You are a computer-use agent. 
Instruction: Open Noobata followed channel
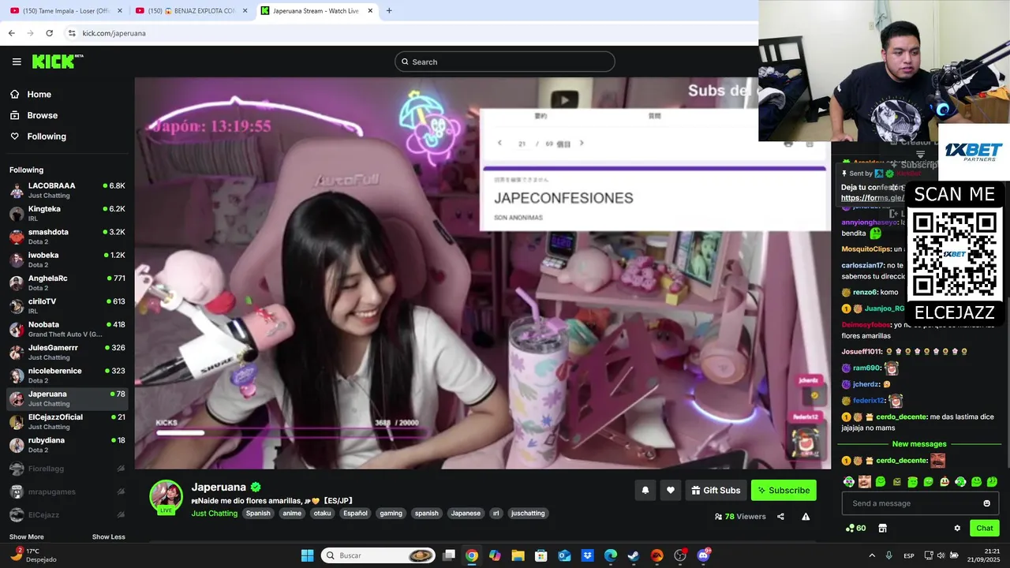[67, 329]
